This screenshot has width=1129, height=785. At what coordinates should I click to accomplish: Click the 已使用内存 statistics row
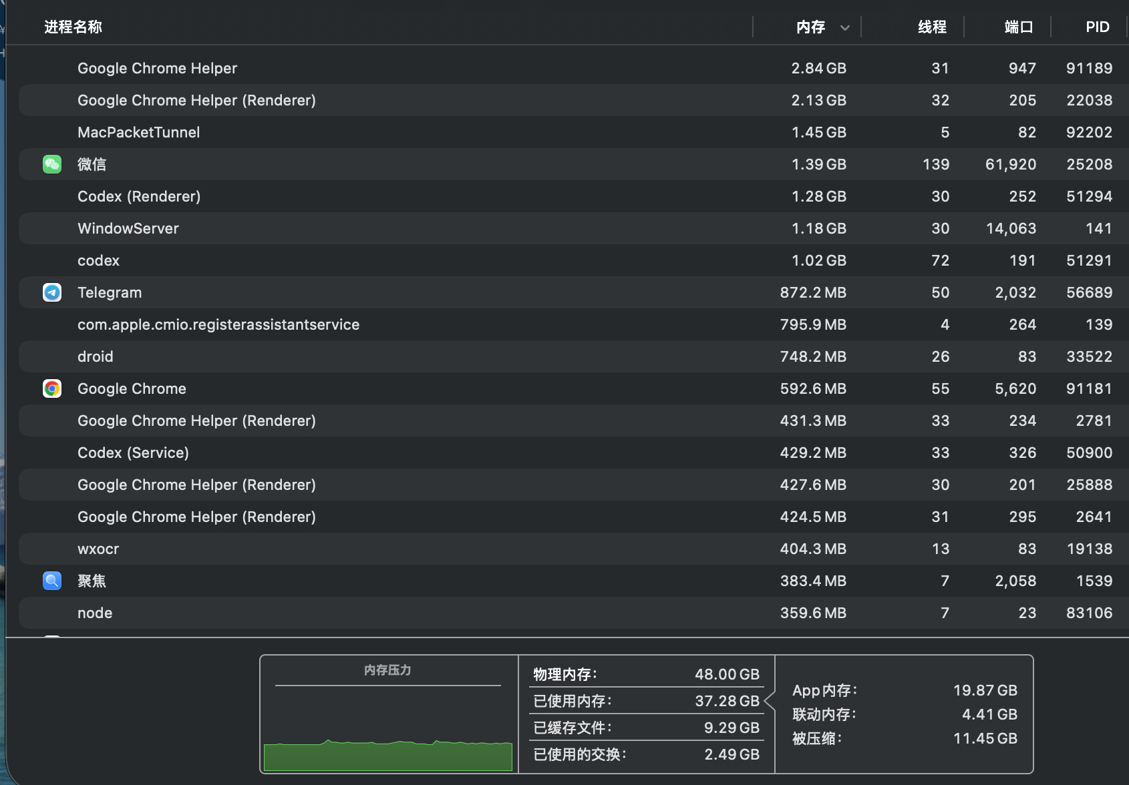646,701
